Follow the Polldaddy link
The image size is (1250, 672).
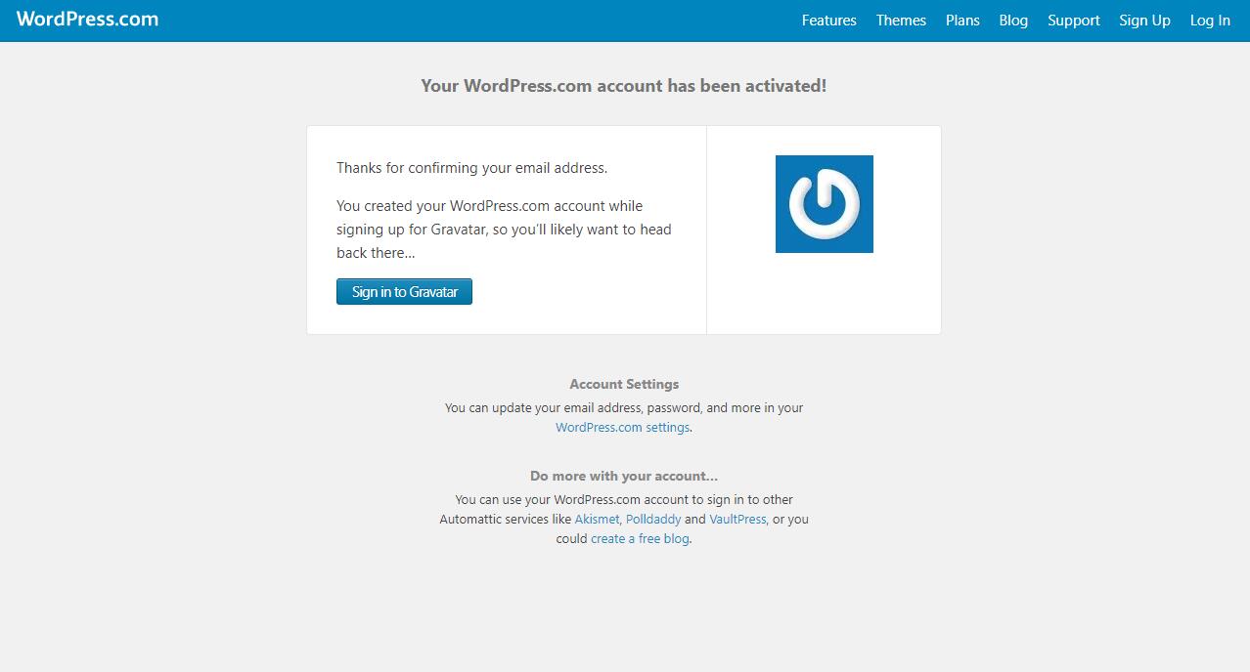click(653, 519)
